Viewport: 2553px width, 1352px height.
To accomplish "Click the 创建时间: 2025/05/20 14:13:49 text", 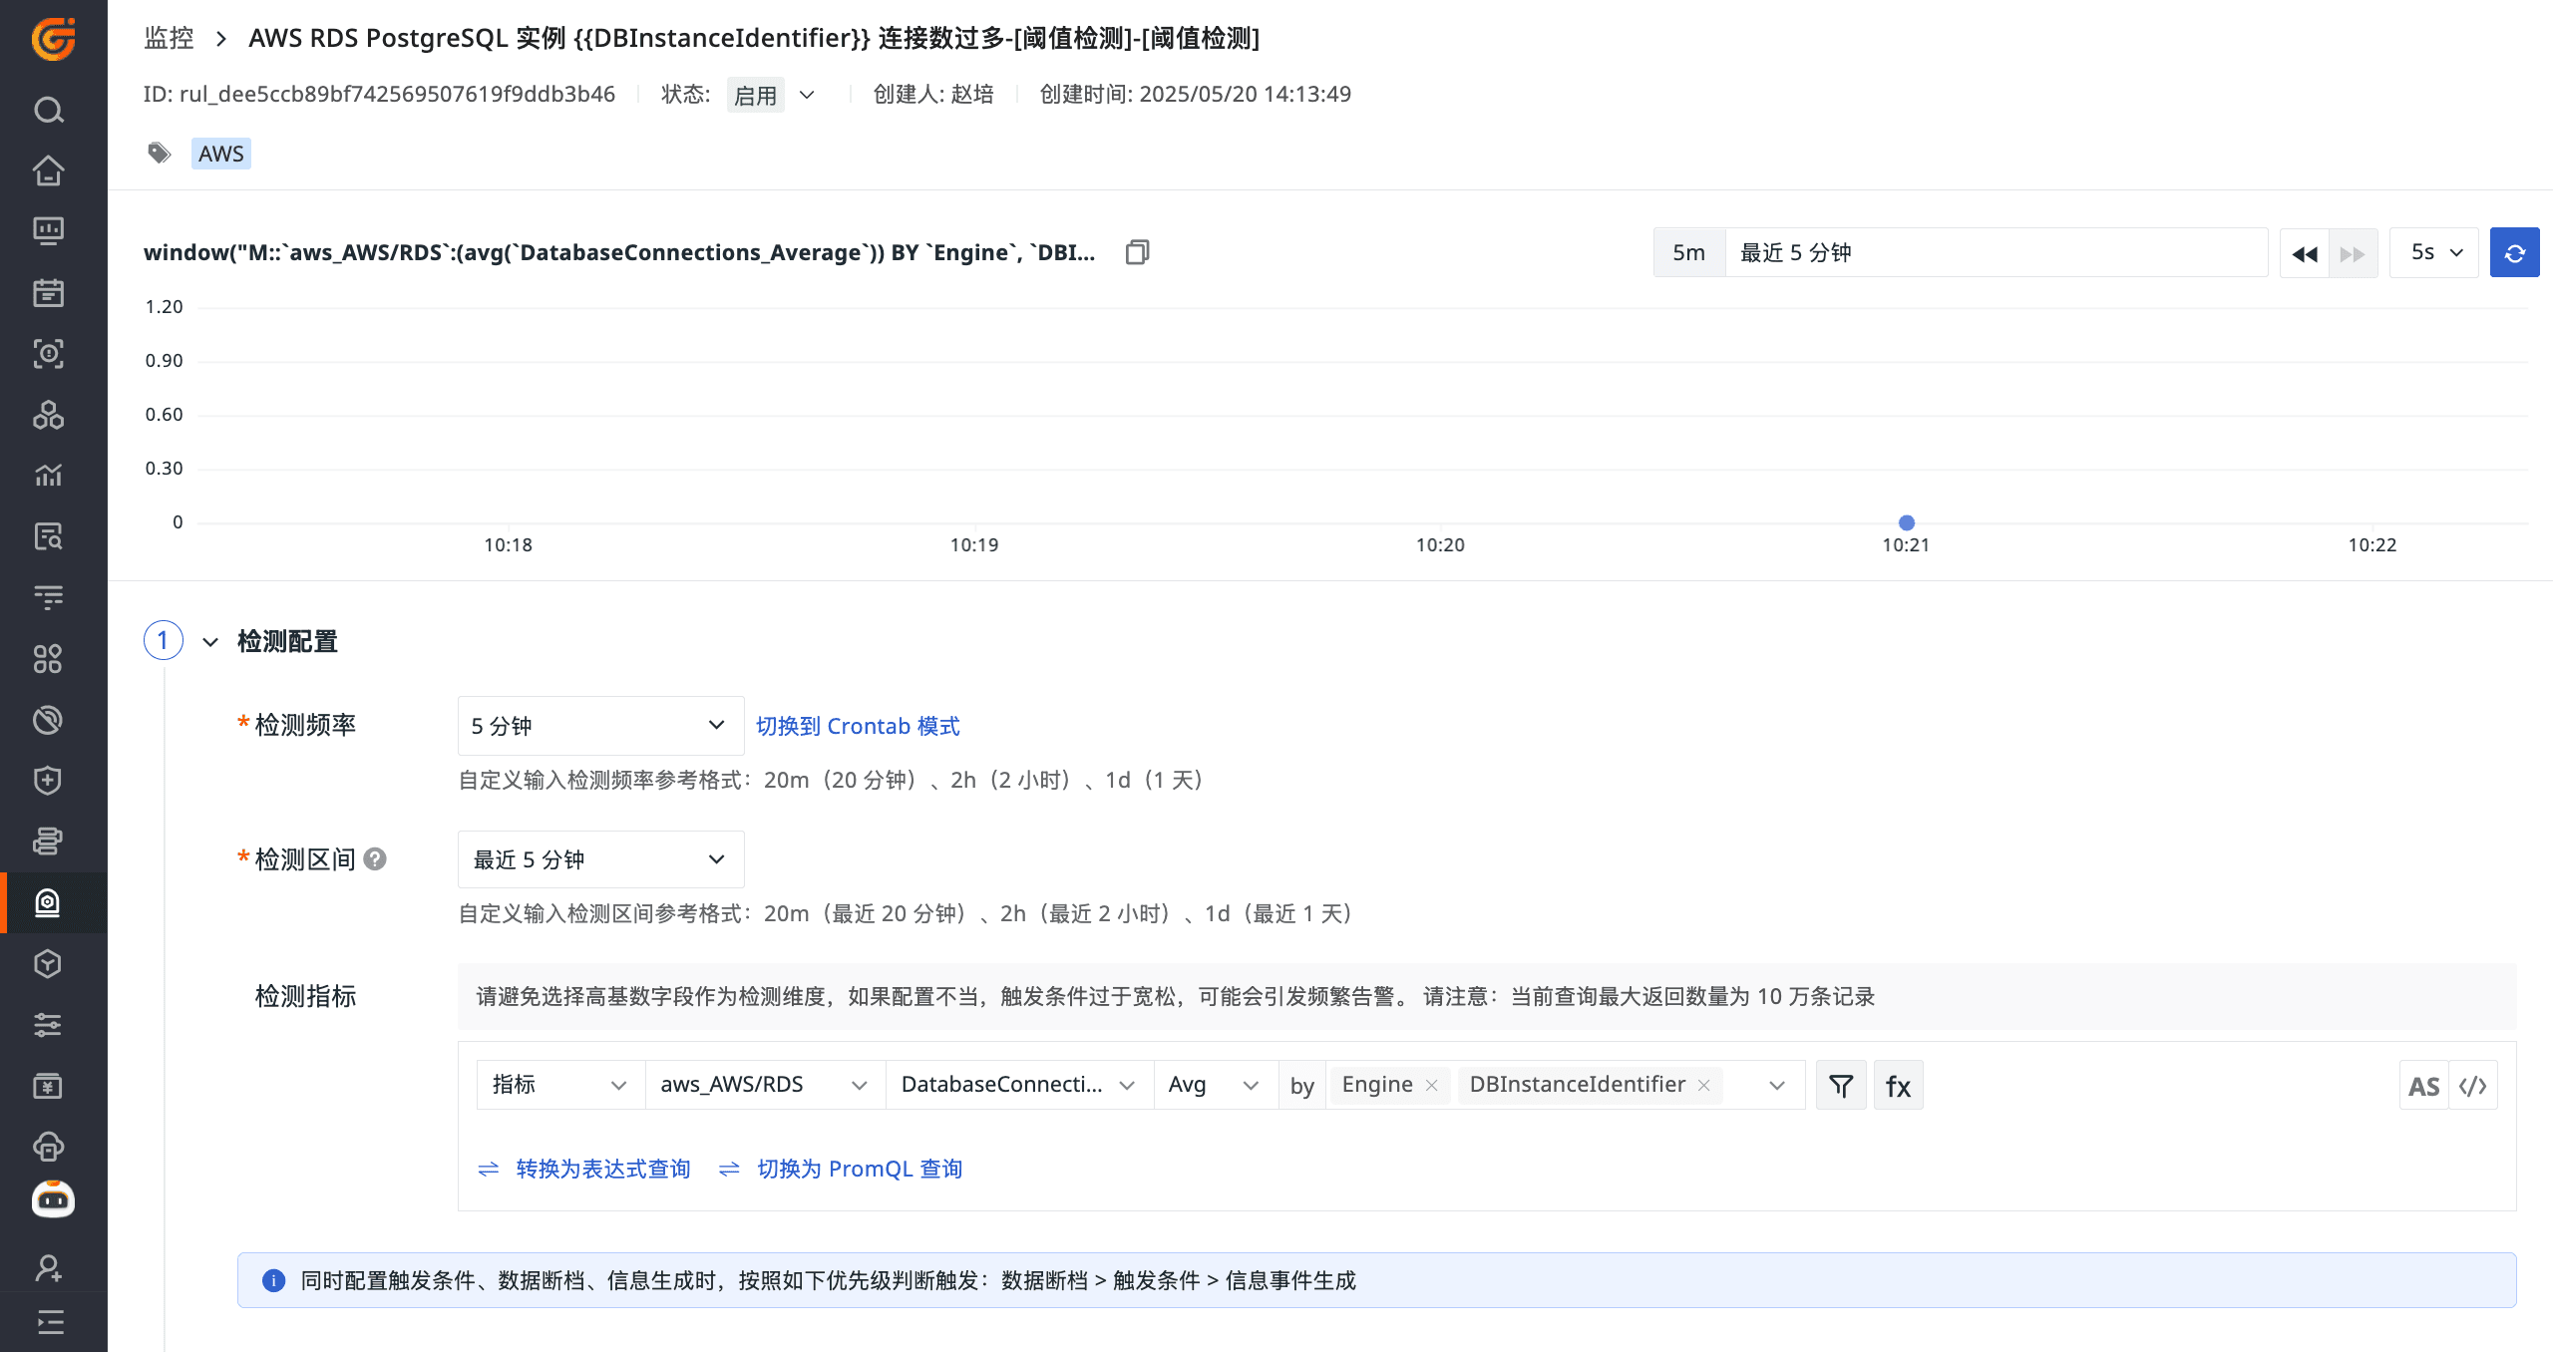I will click(1195, 94).
